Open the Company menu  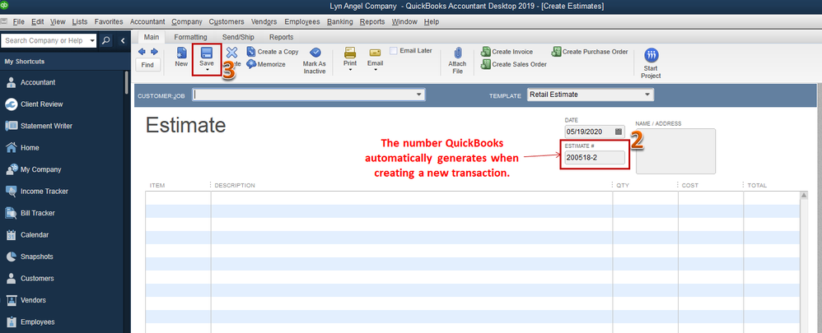[187, 22]
